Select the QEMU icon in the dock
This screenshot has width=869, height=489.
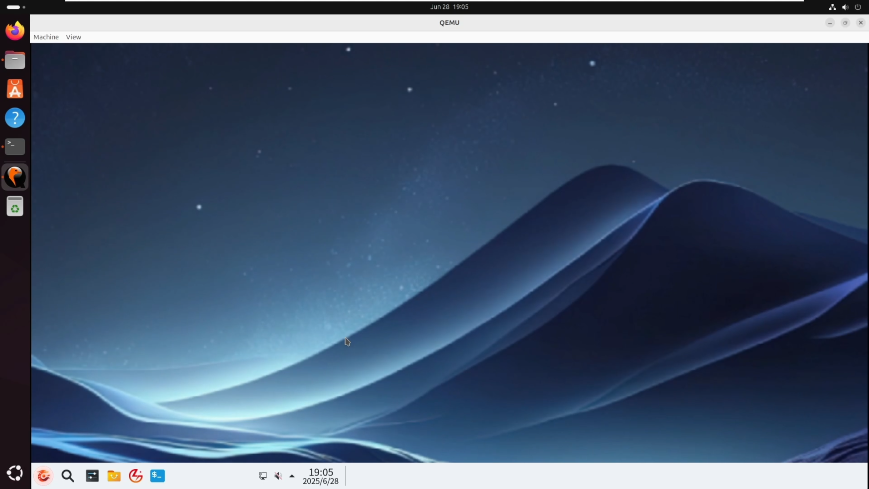tap(15, 177)
